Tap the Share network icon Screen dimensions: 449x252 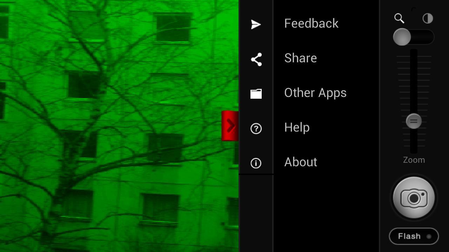(x=256, y=59)
